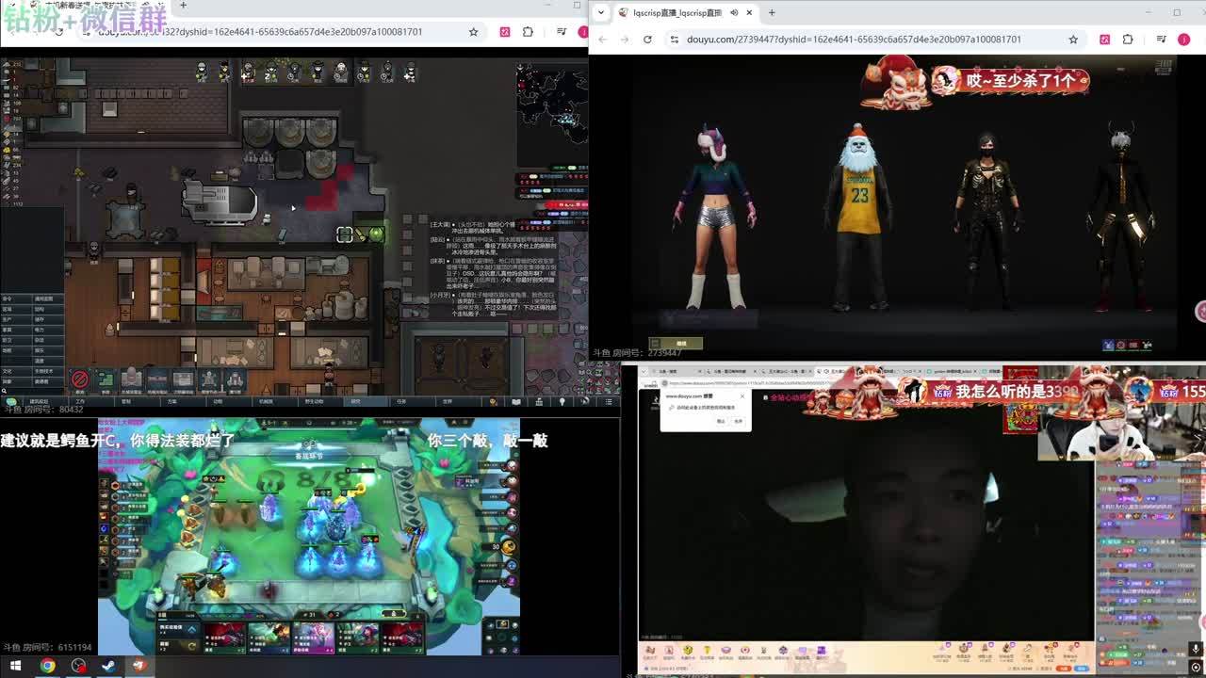Click the character wearing the yellow 23 jersey
Viewport: 1206px width, 678px height.
tap(857, 217)
